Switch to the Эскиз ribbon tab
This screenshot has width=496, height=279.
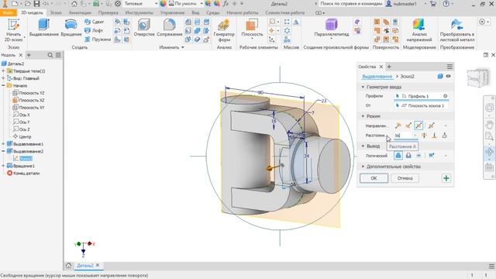point(56,13)
